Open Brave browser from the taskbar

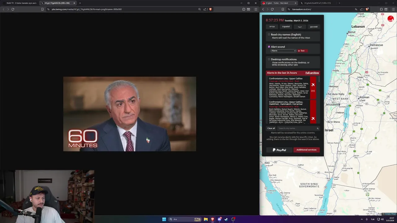tap(212, 219)
